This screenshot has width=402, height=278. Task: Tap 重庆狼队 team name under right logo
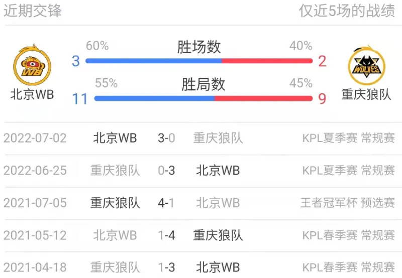click(366, 94)
